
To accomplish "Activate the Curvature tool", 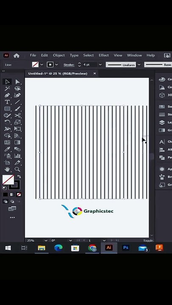I will point(17,95).
